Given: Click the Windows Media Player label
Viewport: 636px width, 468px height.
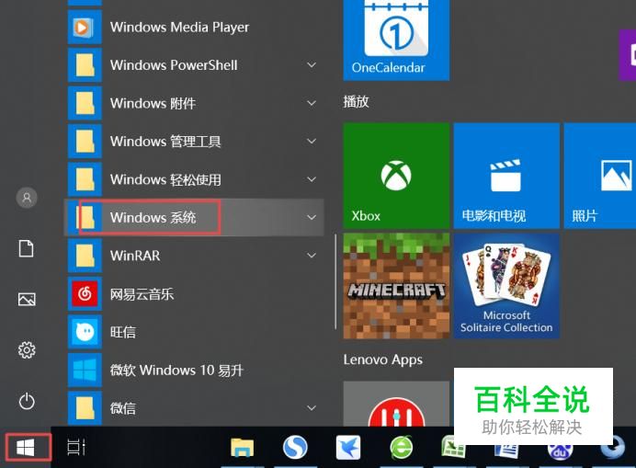Looking at the screenshot, I should (179, 28).
